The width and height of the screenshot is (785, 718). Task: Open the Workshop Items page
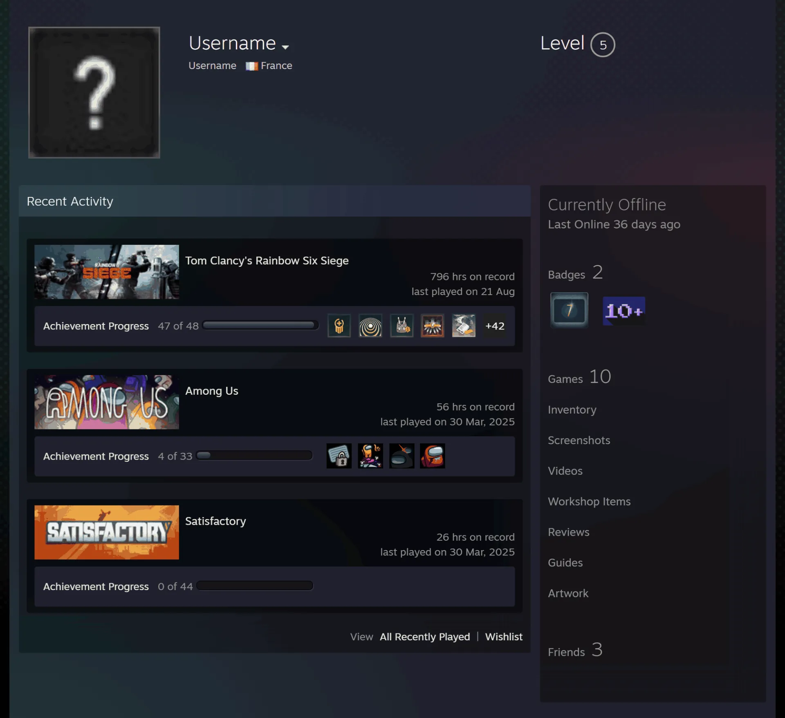[x=589, y=502]
